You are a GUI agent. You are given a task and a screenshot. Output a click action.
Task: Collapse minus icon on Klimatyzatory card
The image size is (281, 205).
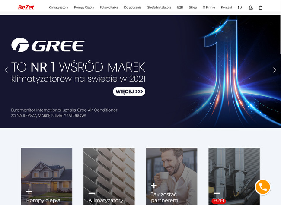pos(92,193)
